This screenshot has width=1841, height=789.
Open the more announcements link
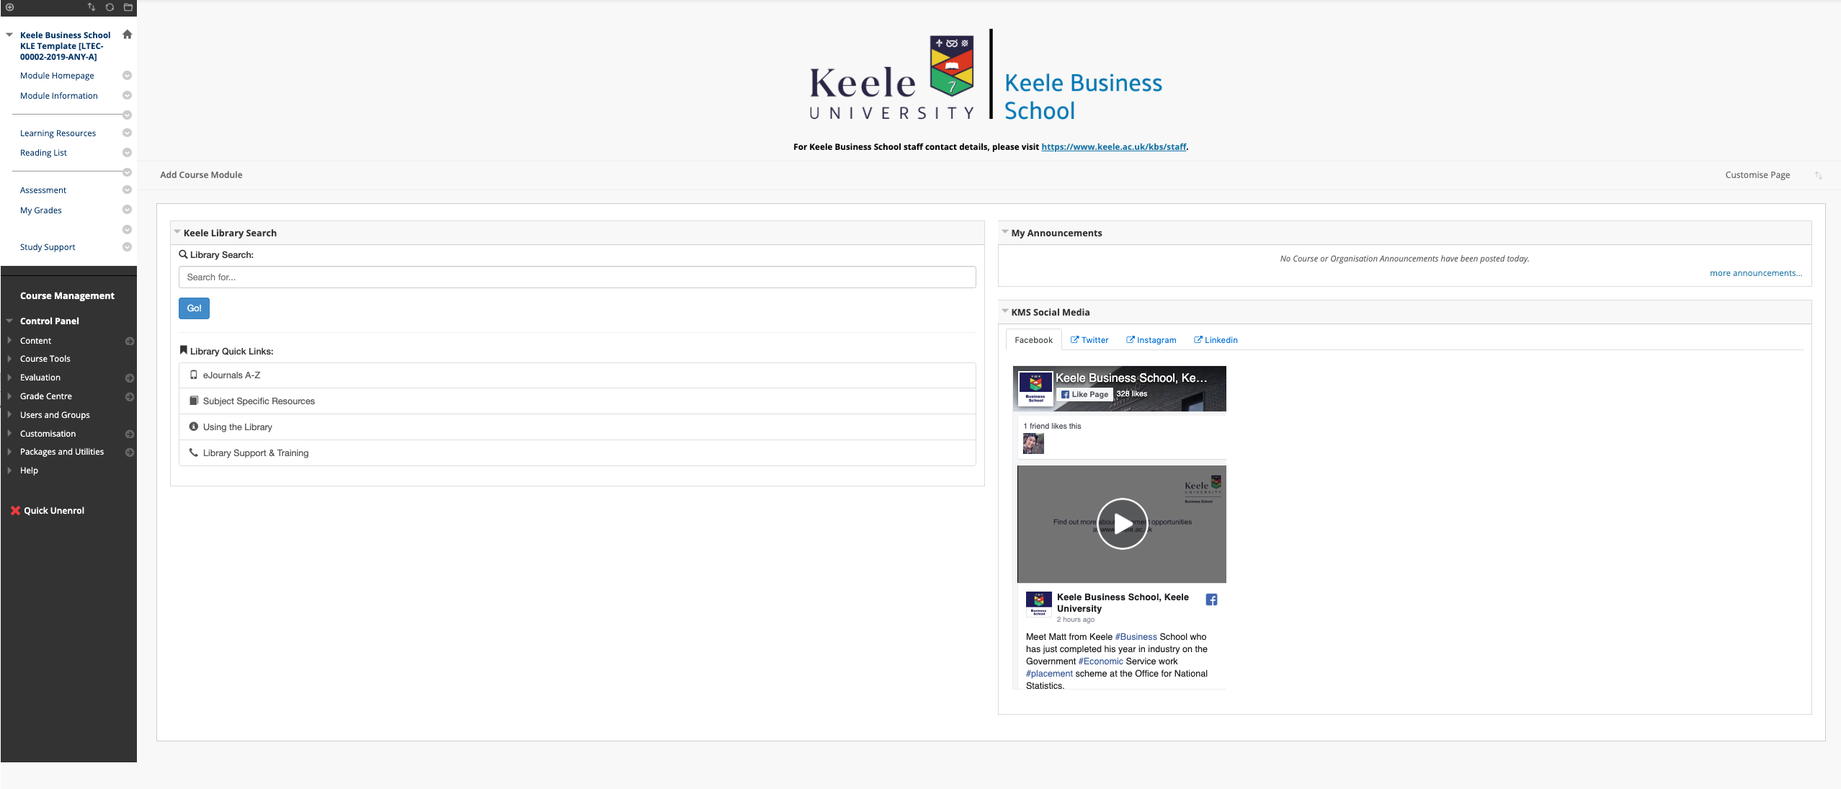pyautogui.click(x=1755, y=272)
